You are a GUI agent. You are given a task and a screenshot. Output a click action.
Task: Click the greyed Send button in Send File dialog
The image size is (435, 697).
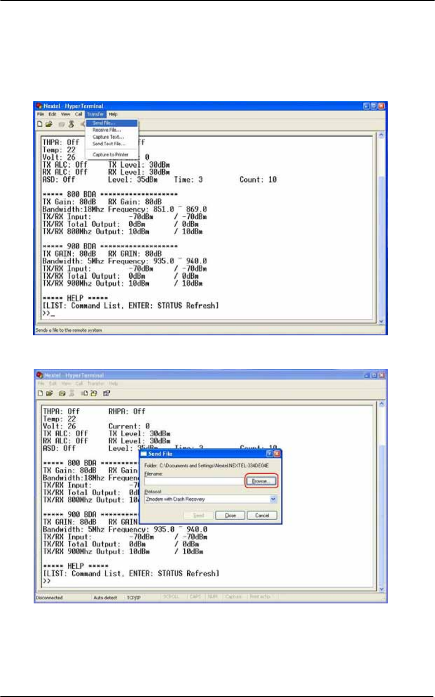tap(198, 515)
